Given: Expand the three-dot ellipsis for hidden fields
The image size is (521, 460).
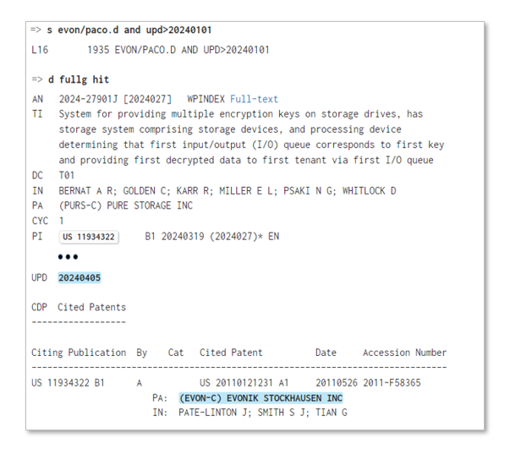Looking at the screenshot, I should pyautogui.click(x=69, y=257).
